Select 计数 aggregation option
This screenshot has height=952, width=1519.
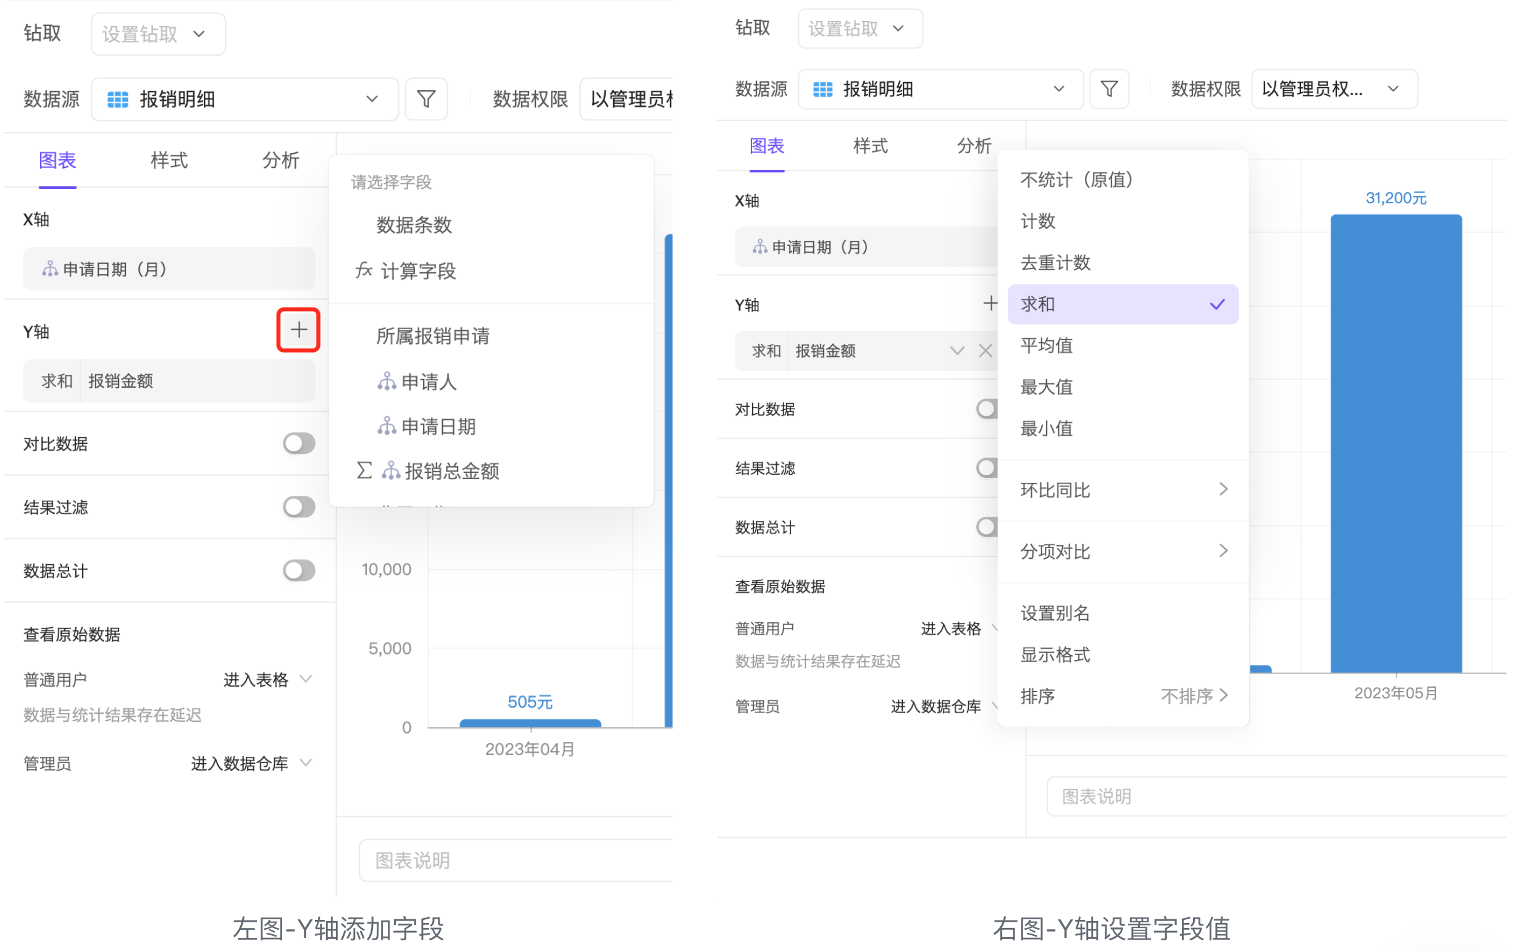click(1123, 221)
